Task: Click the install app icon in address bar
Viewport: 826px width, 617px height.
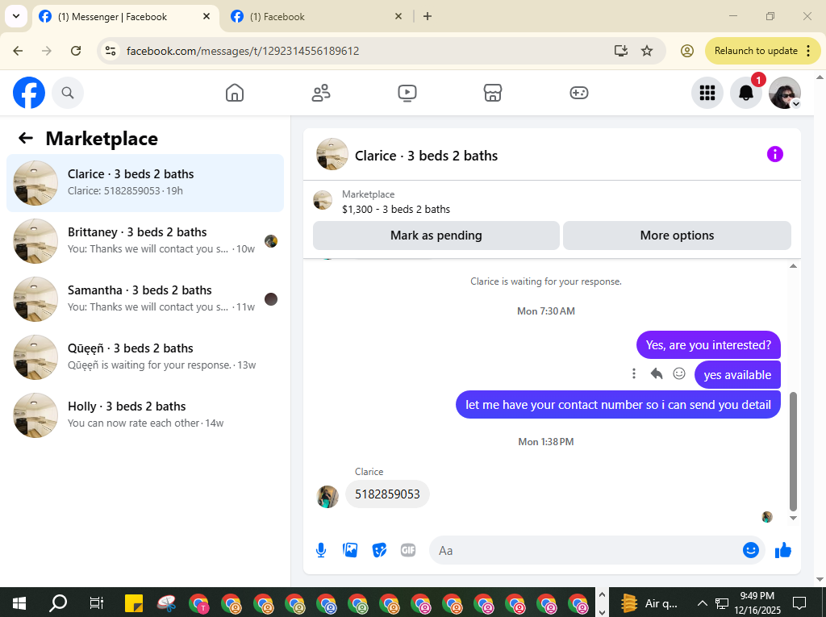Action: pyautogui.click(x=621, y=51)
